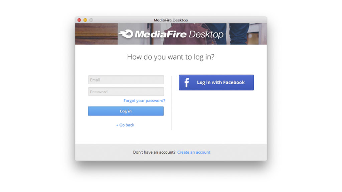Screen dimensions: 342x192
Task: Follow the "« Go back" link
Action: click(125, 125)
